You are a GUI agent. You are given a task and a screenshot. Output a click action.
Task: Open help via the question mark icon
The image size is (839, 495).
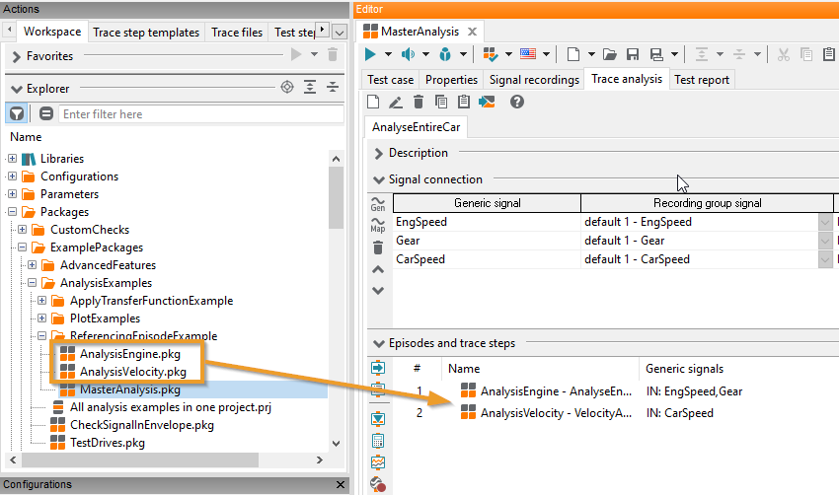pos(517,102)
